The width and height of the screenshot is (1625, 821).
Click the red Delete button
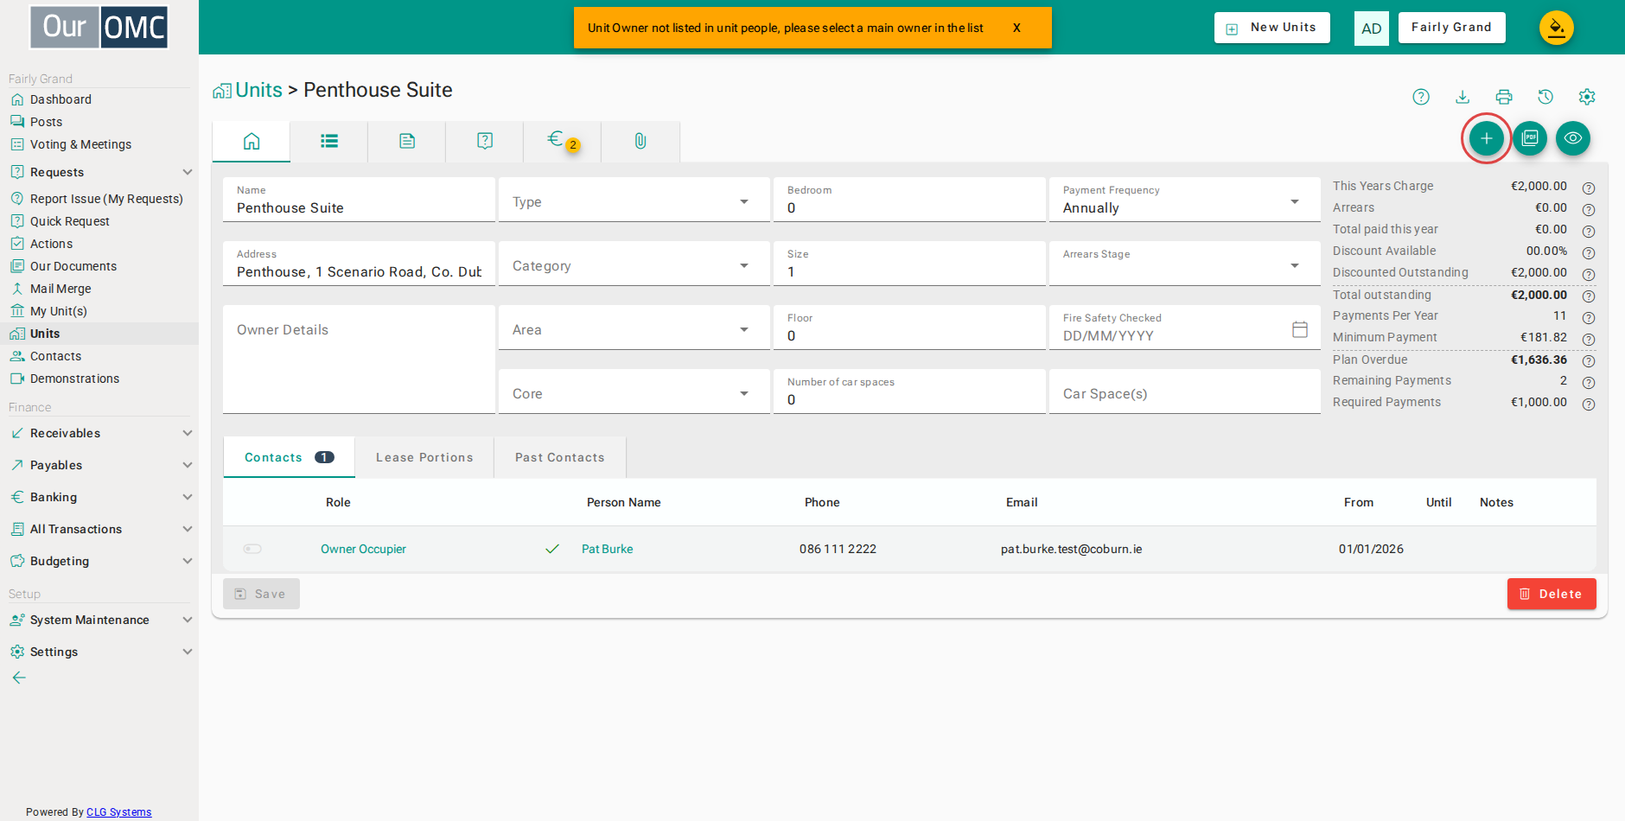[1552, 594]
